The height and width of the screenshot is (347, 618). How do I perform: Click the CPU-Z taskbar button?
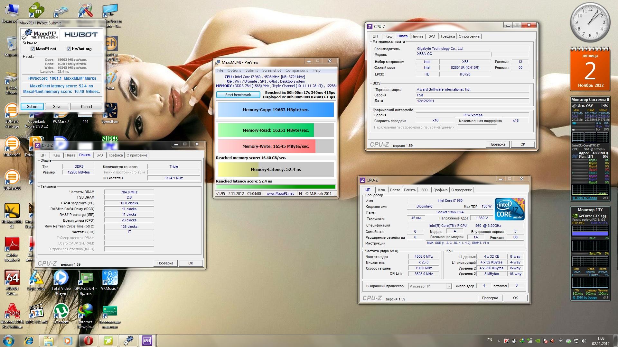[147, 341]
